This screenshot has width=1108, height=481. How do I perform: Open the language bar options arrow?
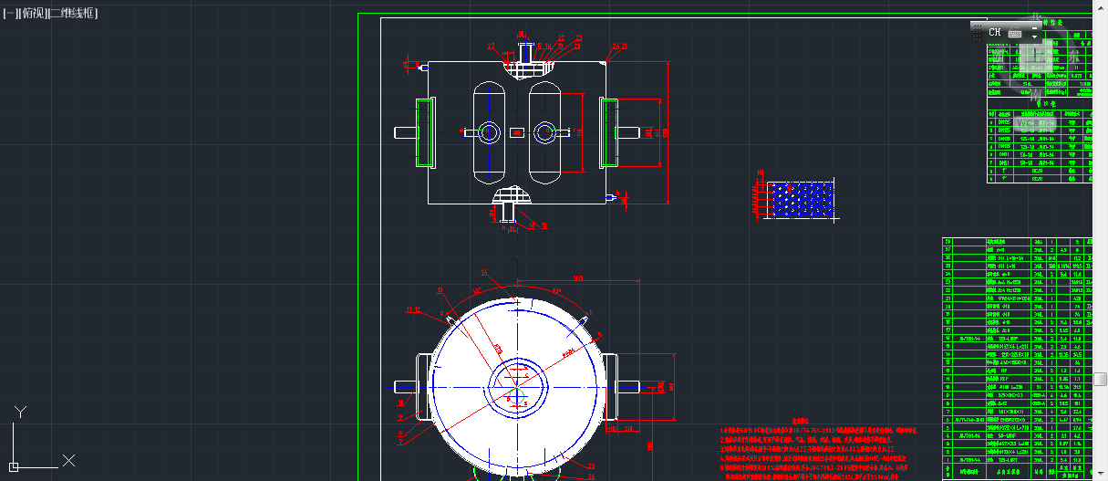(x=1034, y=37)
